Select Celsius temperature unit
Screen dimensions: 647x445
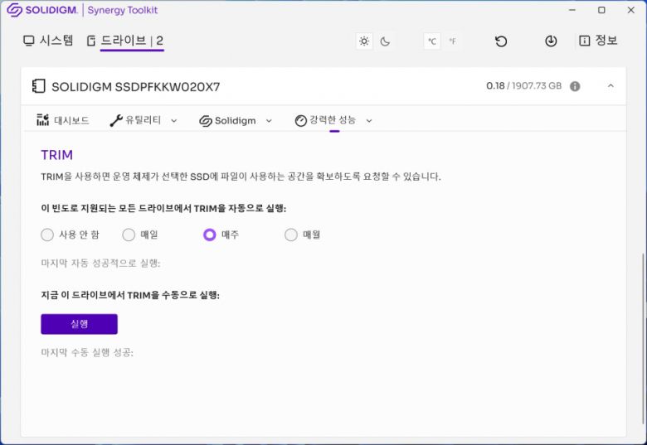pyautogui.click(x=432, y=41)
